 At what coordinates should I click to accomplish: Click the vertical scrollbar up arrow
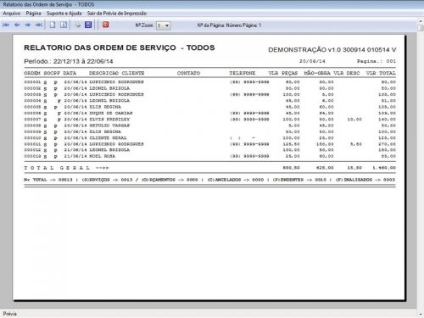[421, 21]
